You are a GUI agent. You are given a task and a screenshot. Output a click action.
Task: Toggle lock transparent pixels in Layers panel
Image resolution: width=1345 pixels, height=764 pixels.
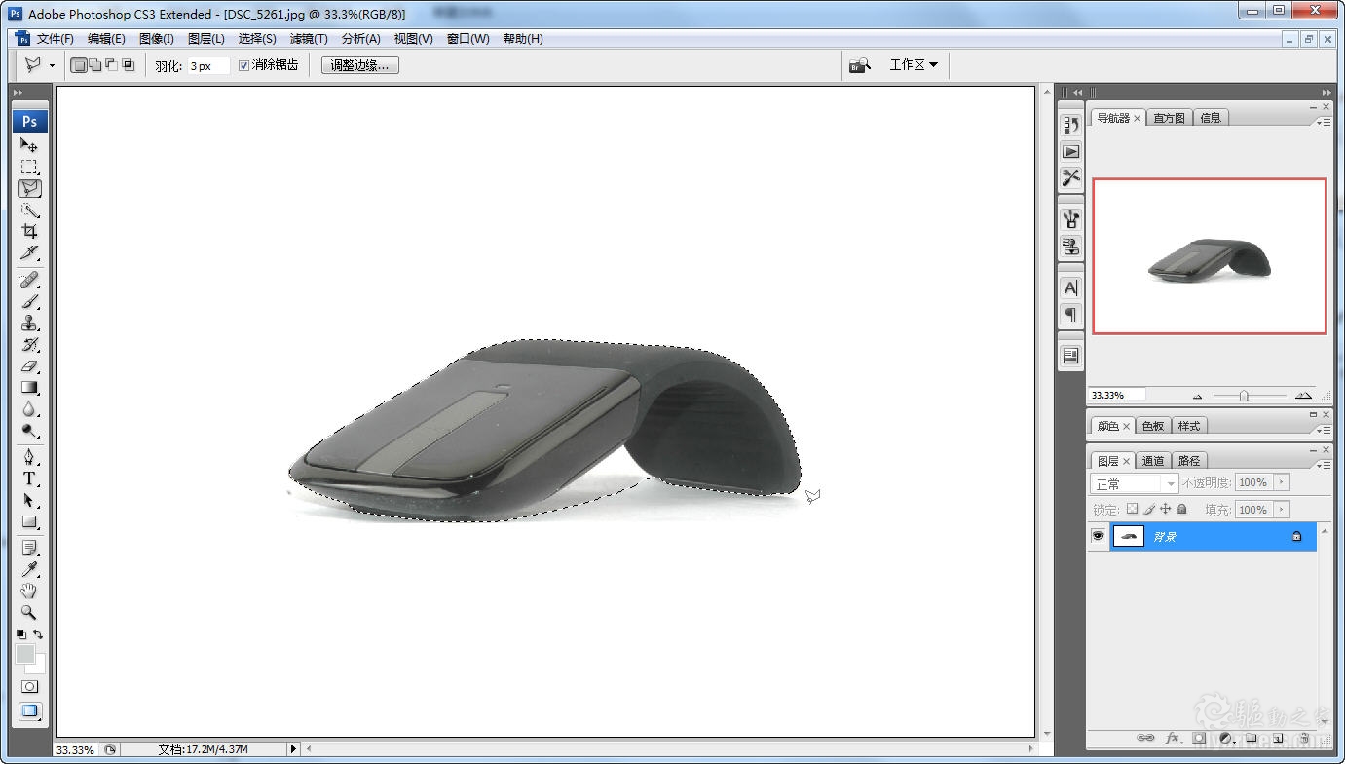pyautogui.click(x=1132, y=509)
